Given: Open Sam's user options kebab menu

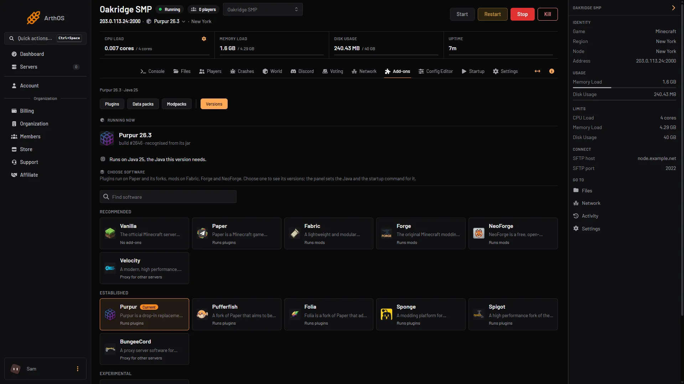Looking at the screenshot, I should point(78,369).
